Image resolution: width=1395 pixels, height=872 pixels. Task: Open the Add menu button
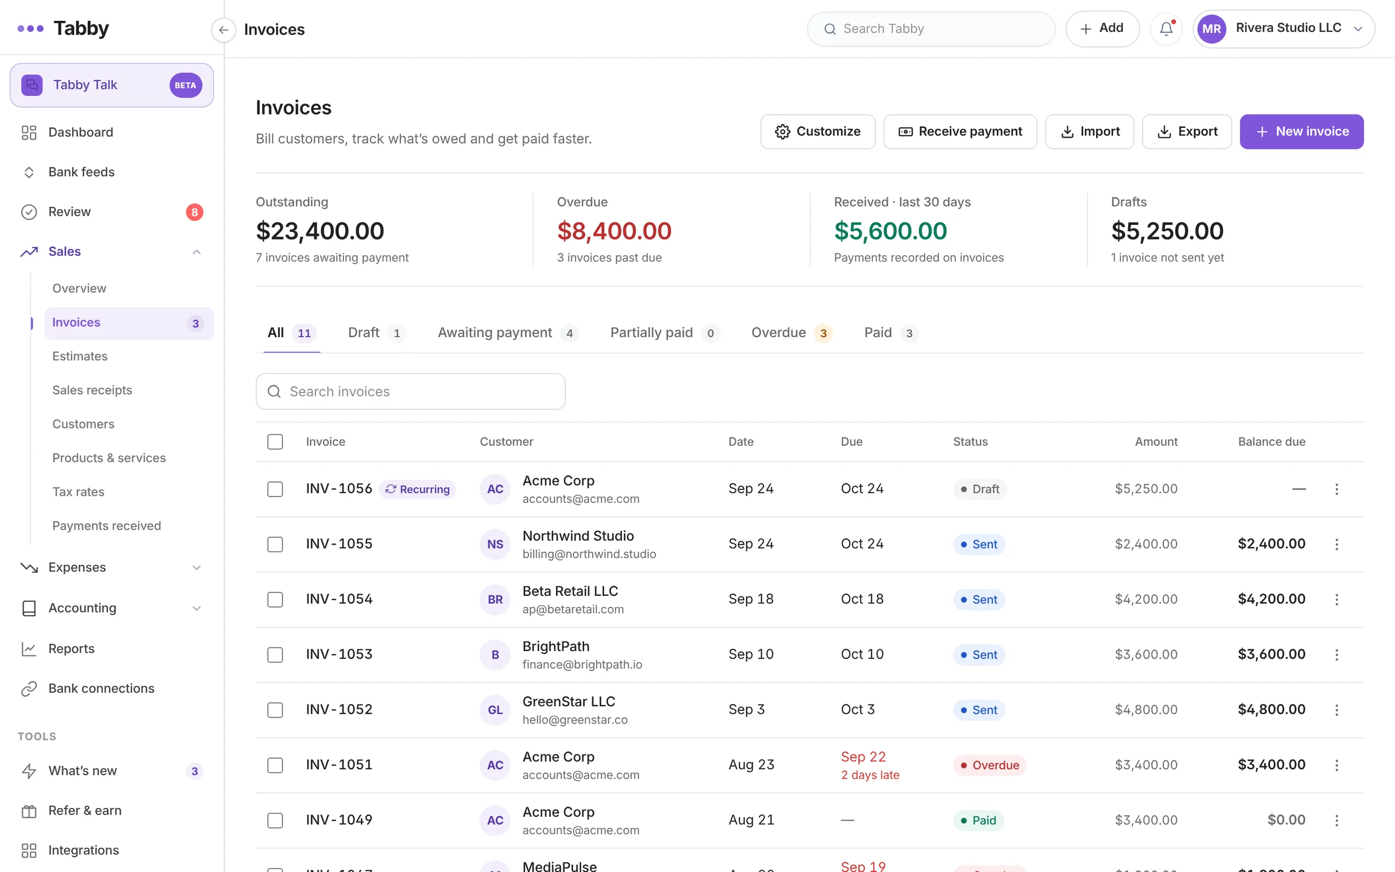coord(1102,28)
